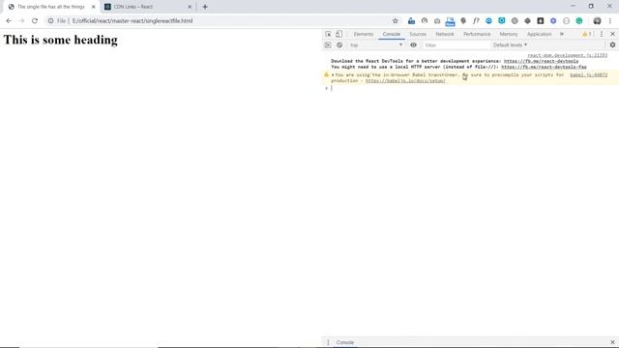Open the Application tab

539,35
